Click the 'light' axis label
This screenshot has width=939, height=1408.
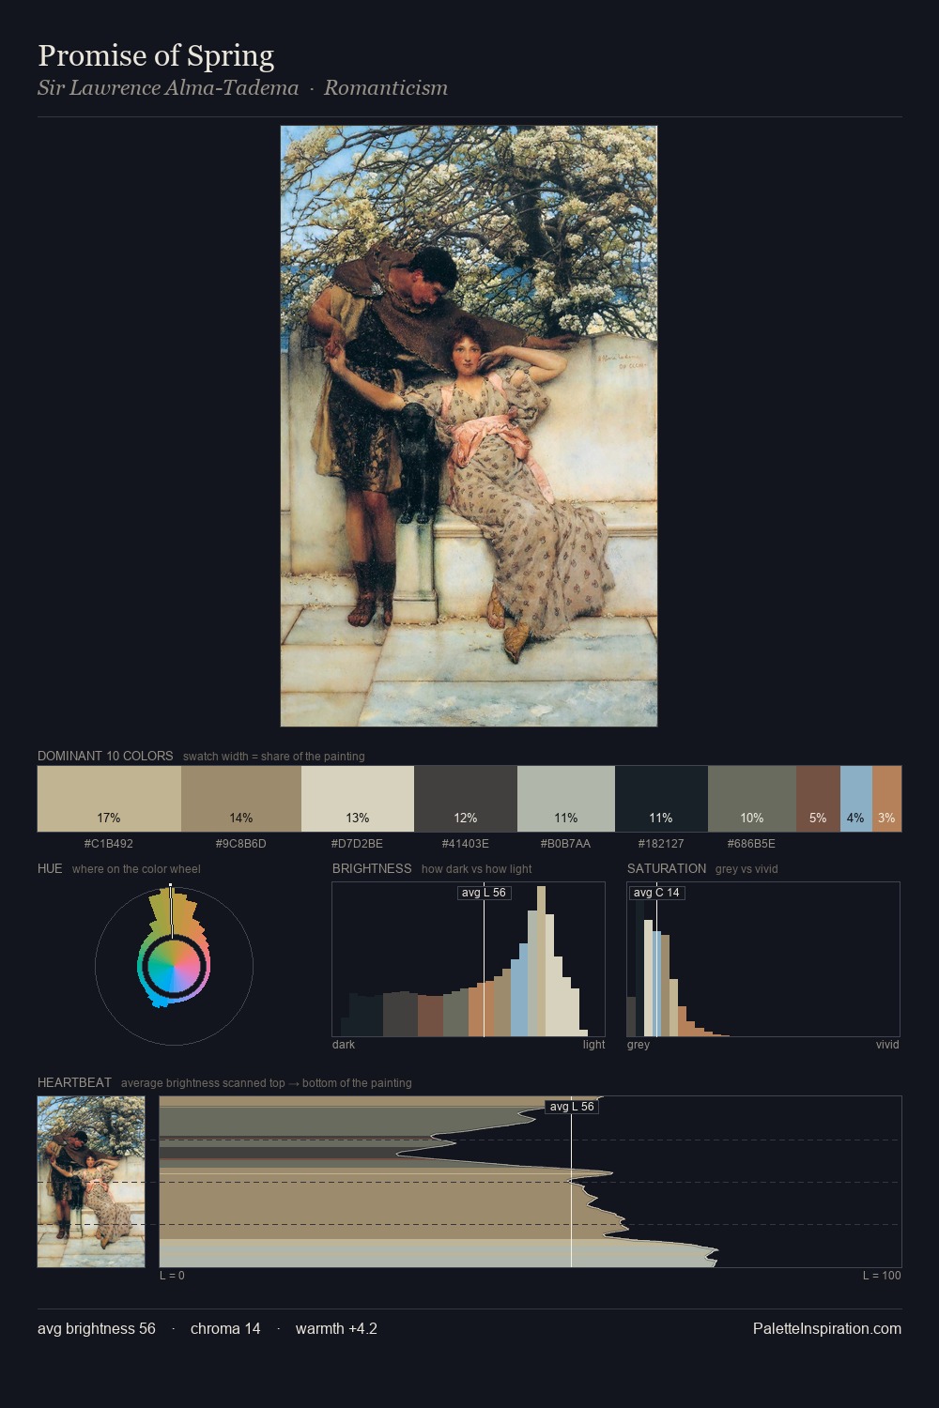[x=594, y=1045]
